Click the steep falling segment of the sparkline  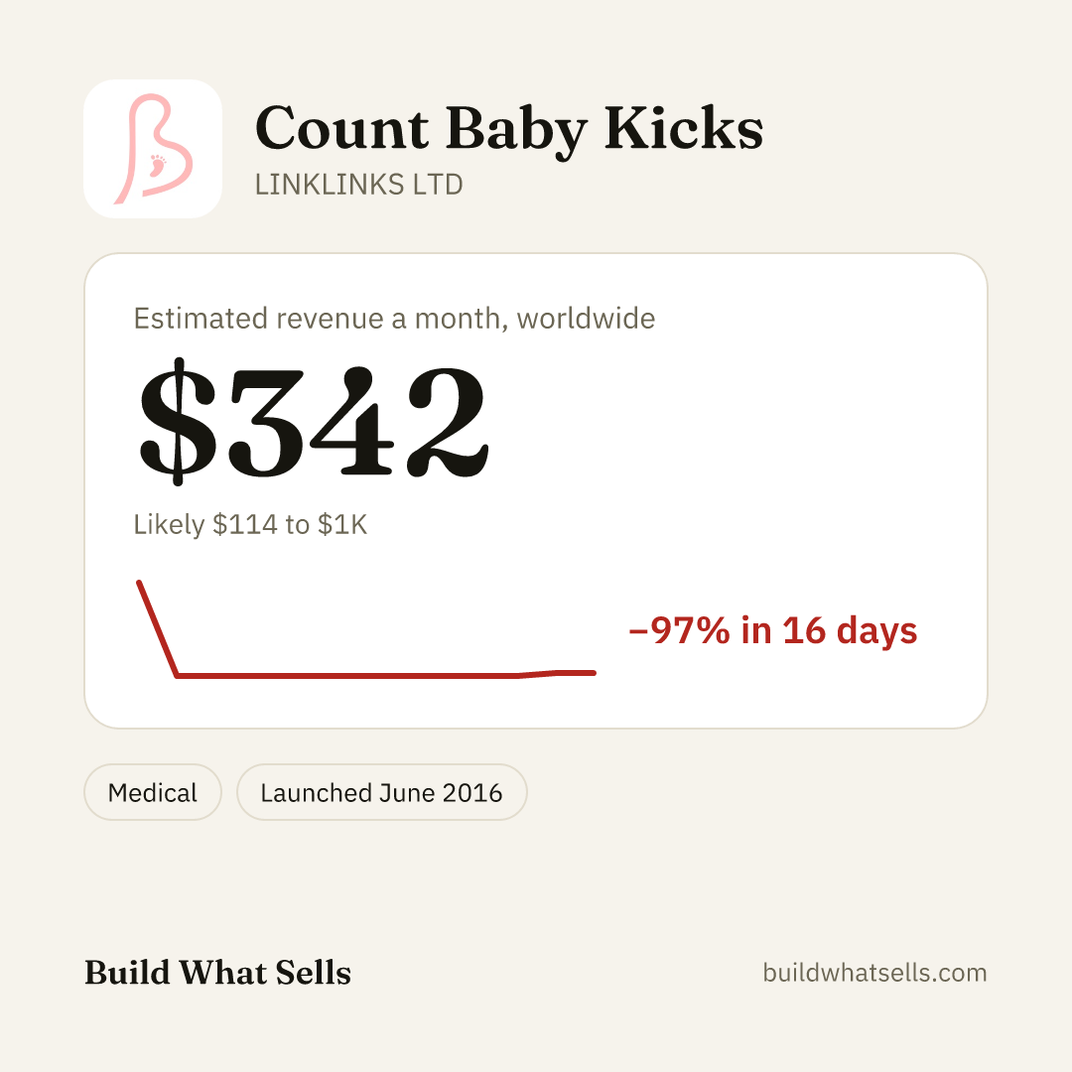(x=158, y=629)
